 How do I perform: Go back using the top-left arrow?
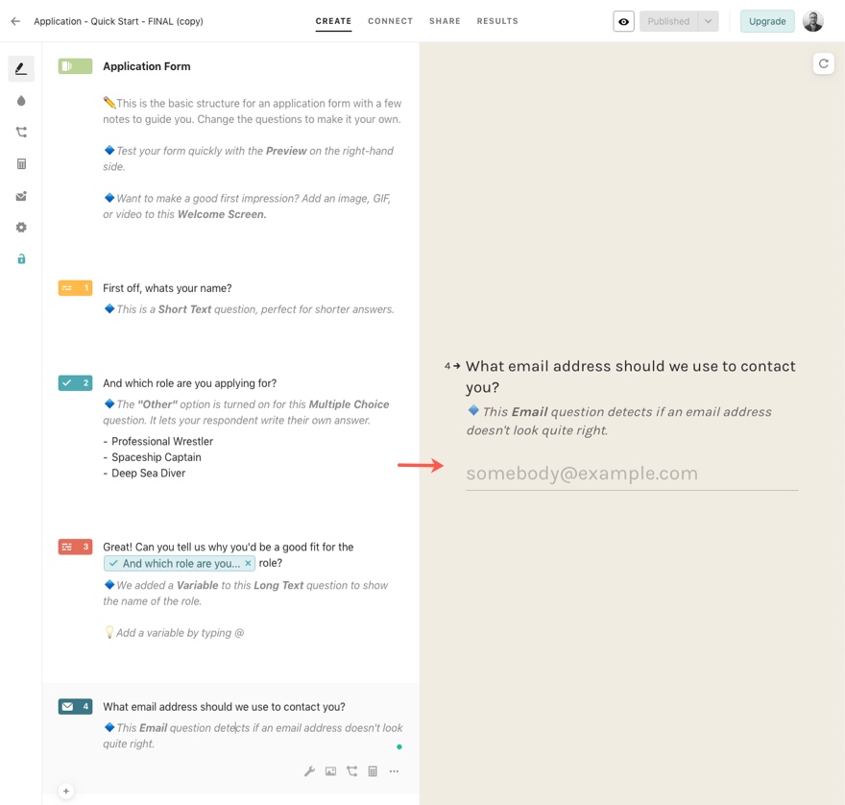tap(15, 21)
